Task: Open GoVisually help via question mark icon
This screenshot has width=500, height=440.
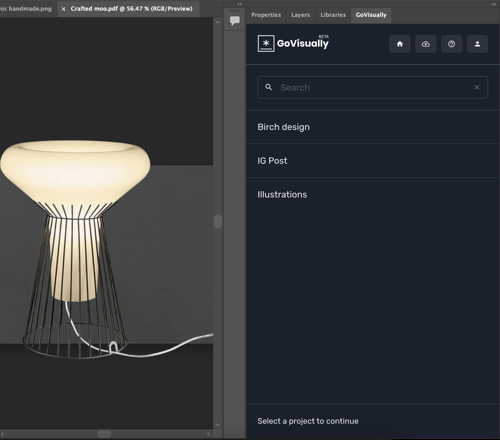Action: coord(451,44)
